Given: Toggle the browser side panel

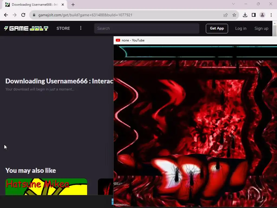Looking at the screenshot, I should tap(254, 15).
